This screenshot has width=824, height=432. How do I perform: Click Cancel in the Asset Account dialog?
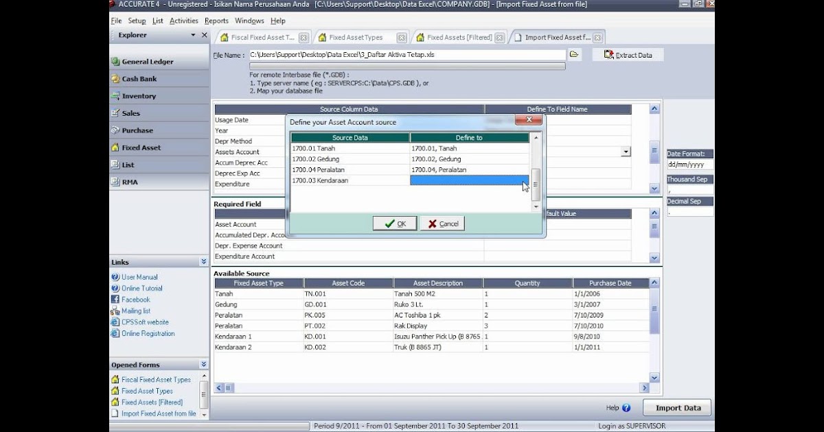pyautogui.click(x=442, y=224)
